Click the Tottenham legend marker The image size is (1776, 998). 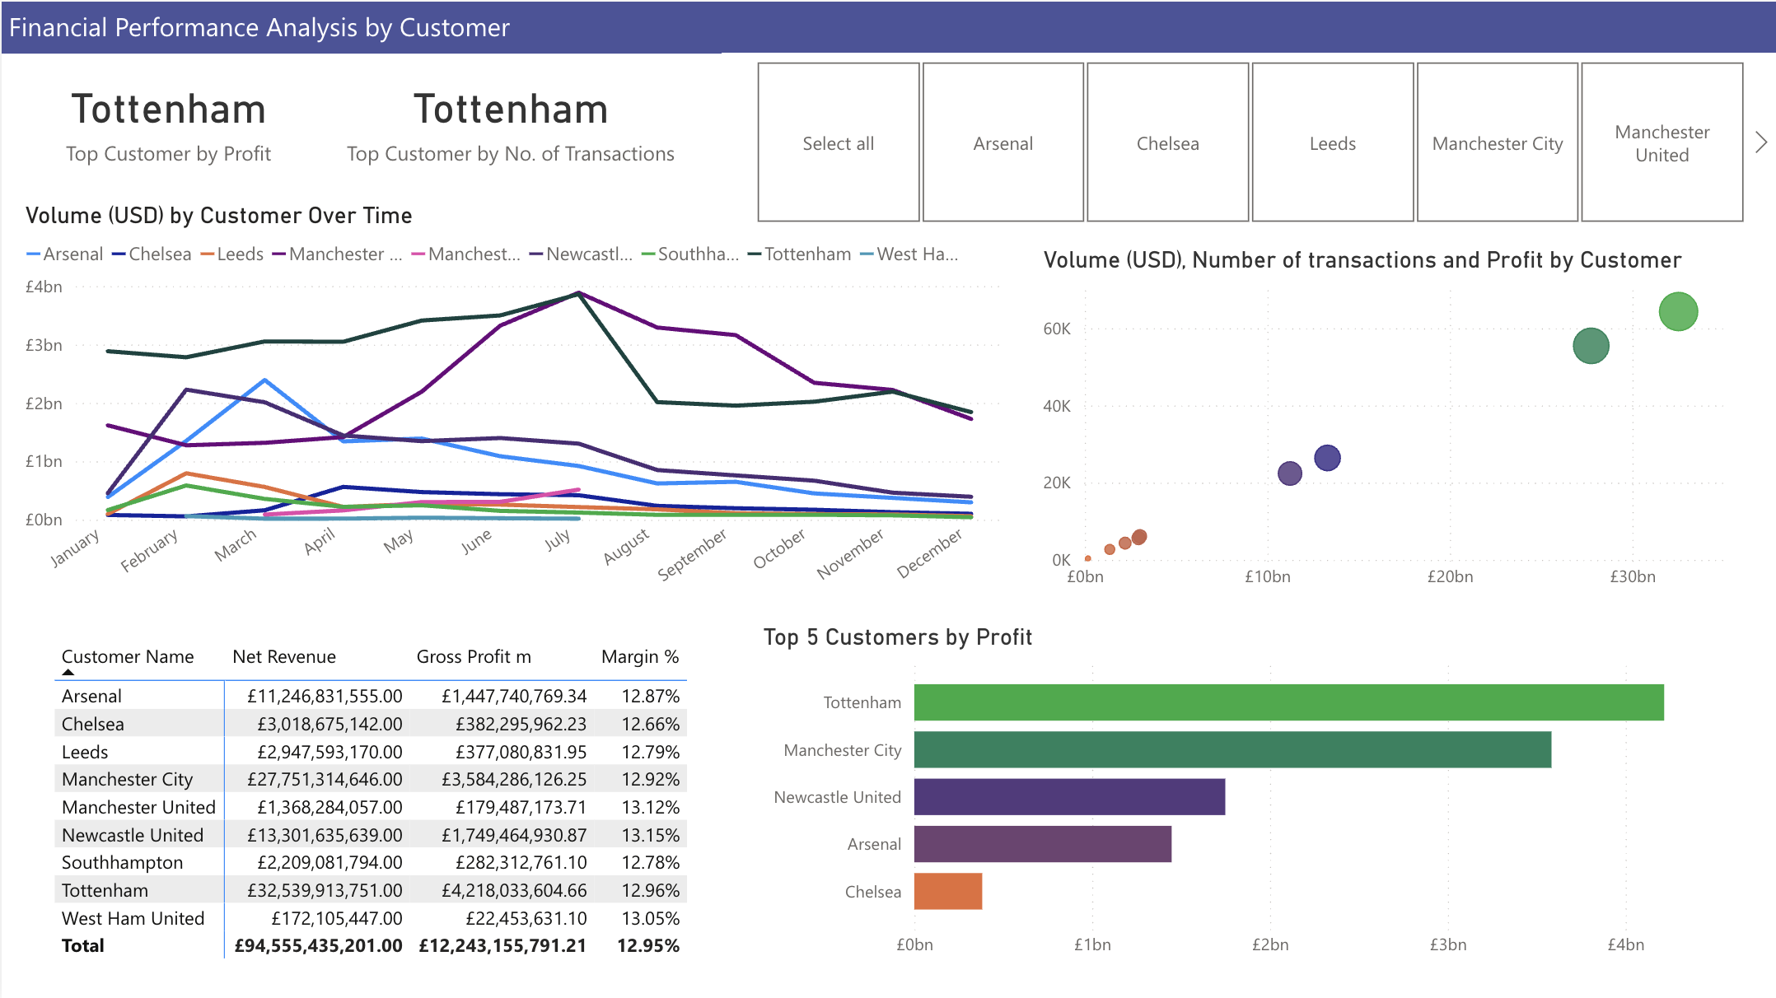(x=755, y=254)
